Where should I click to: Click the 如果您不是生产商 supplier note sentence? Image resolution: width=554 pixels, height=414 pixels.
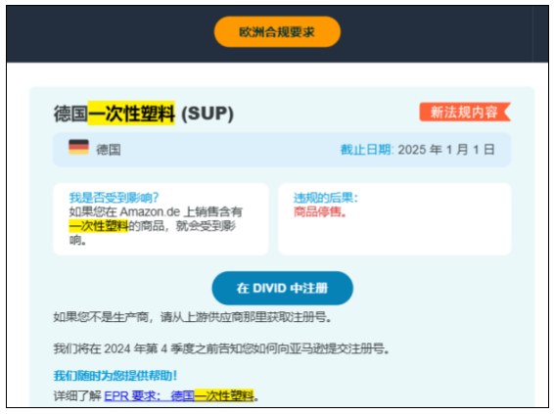point(193,317)
